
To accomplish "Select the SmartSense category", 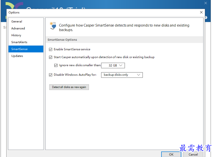I will [x=26, y=49].
